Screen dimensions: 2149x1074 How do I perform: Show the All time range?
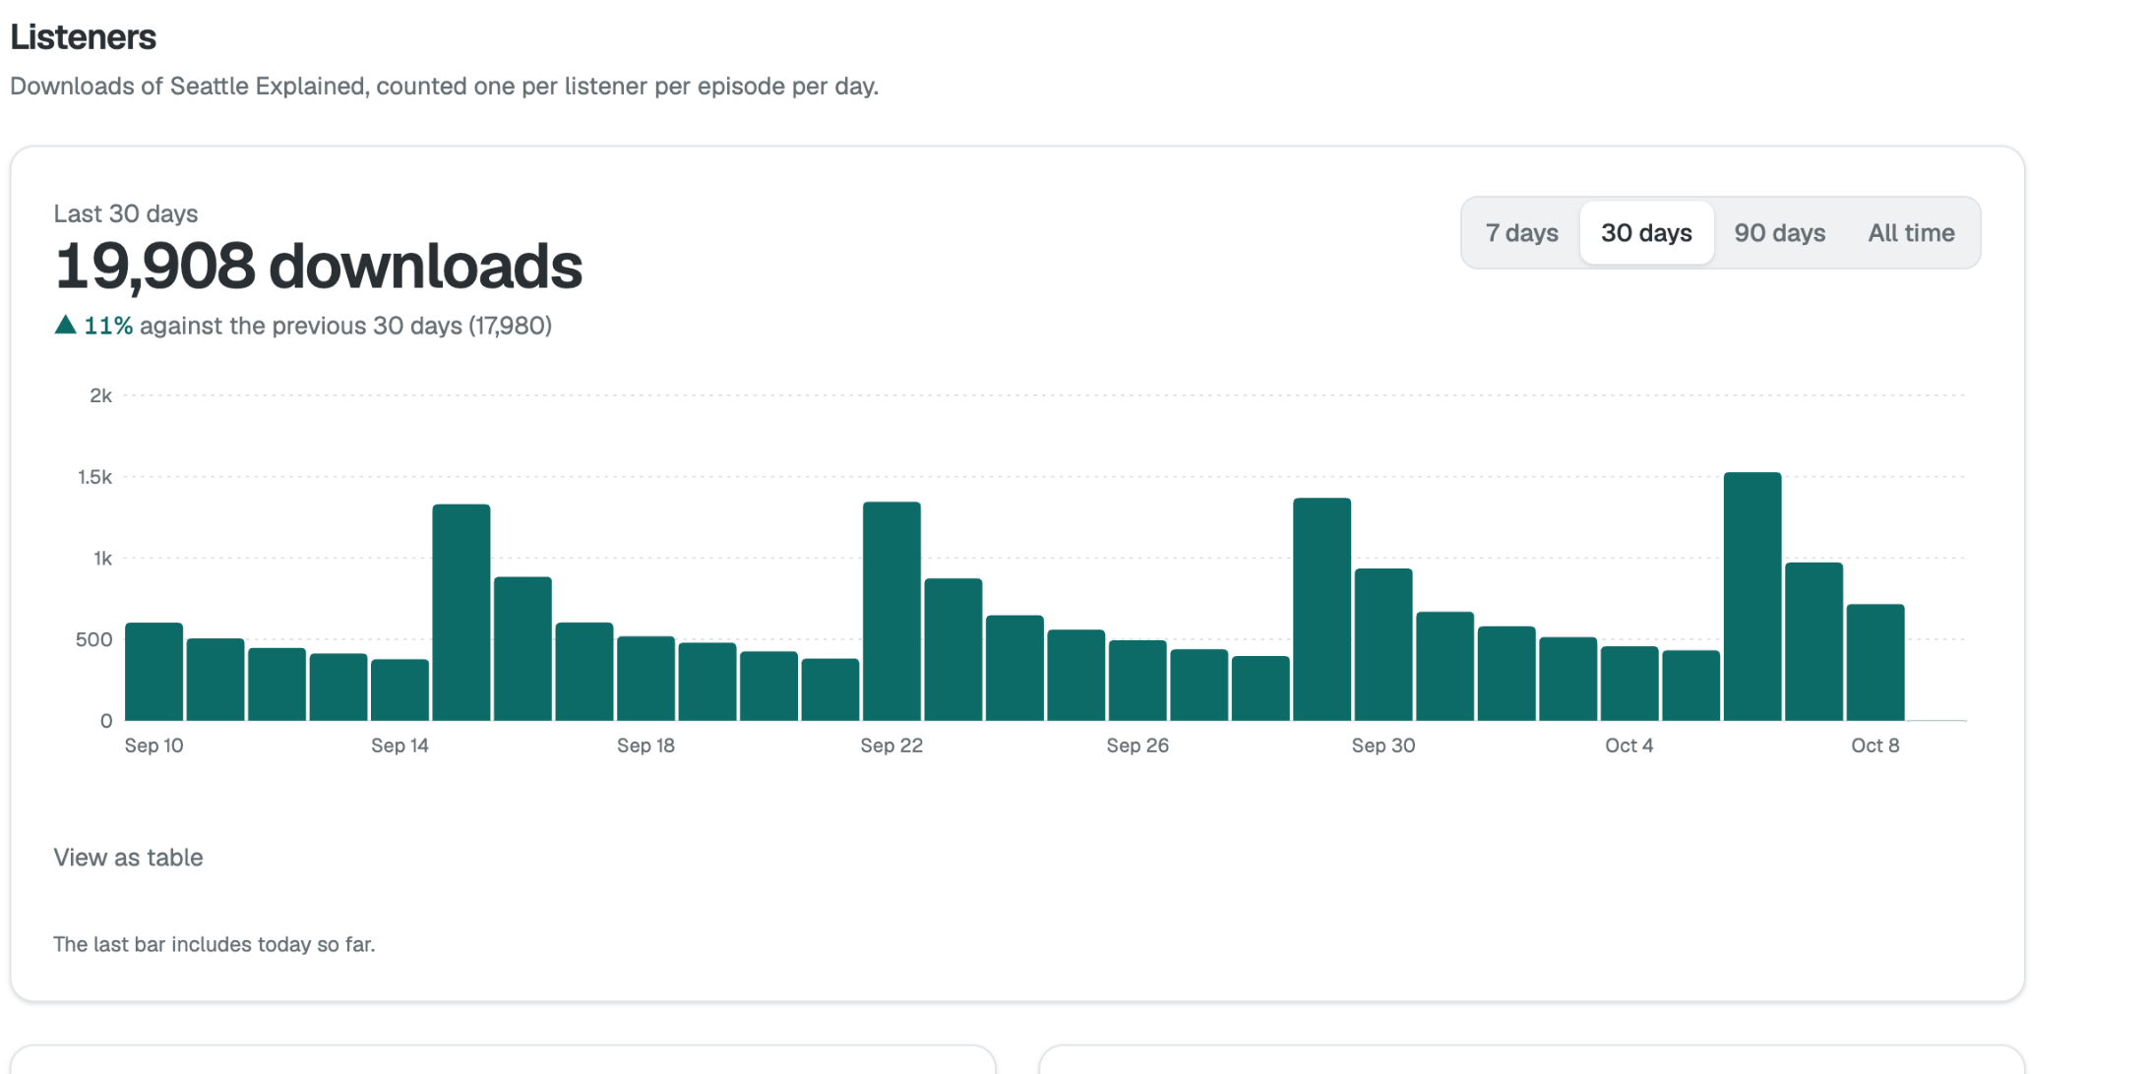(1911, 233)
